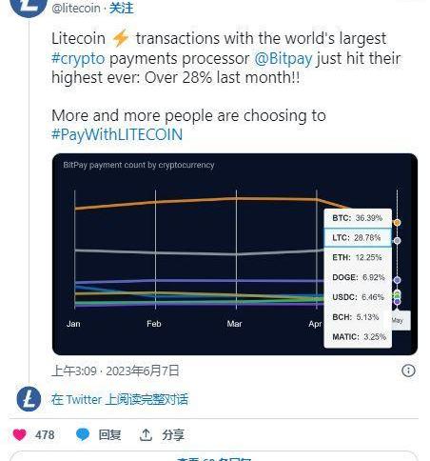Click the Mar label on chart axis
Image resolution: width=430 pixels, height=461 pixels.
pyautogui.click(x=234, y=324)
